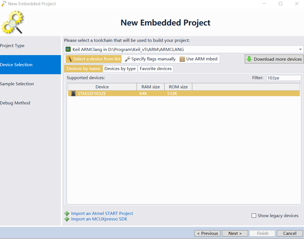Select the STM32F103ZE device row

pos(184,94)
